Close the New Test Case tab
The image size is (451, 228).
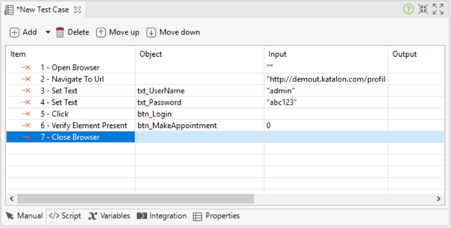coord(77,10)
